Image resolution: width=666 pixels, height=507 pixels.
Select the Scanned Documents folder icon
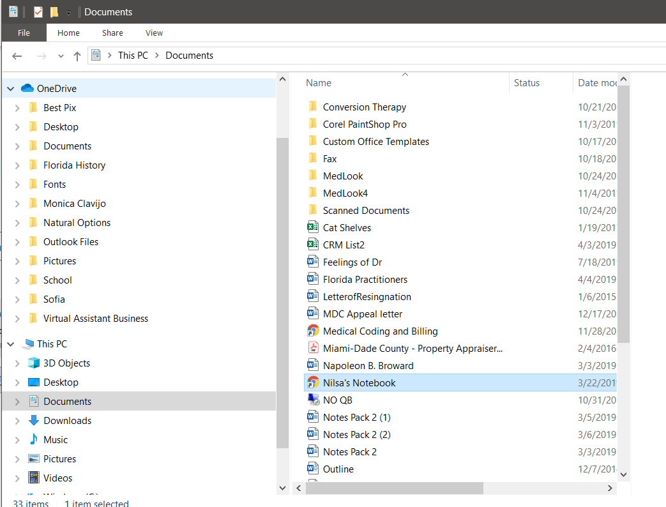pyautogui.click(x=313, y=210)
